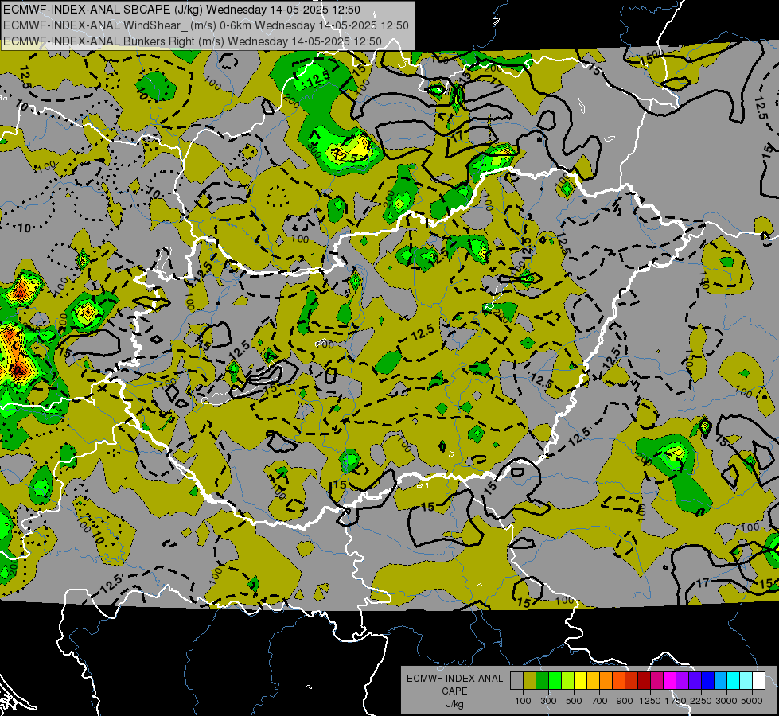
Task: Click the 300 tick label under the legend
Action: pyautogui.click(x=548, y=701)
